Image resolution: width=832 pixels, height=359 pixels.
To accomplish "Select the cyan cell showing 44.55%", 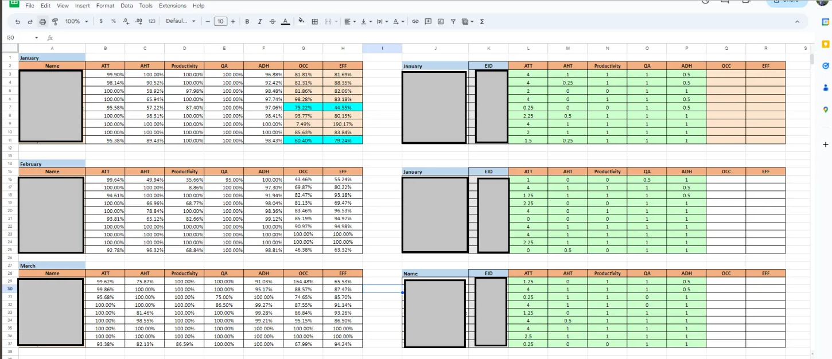I will (x=343, y=107).
